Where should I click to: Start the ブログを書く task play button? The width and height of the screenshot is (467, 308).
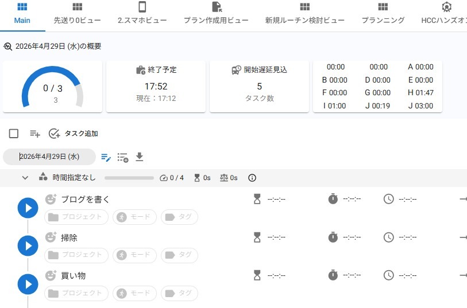tap(28, 208)
